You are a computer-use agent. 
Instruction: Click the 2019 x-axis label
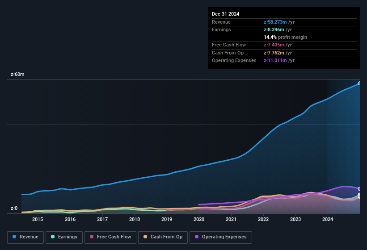click(167, 219)
